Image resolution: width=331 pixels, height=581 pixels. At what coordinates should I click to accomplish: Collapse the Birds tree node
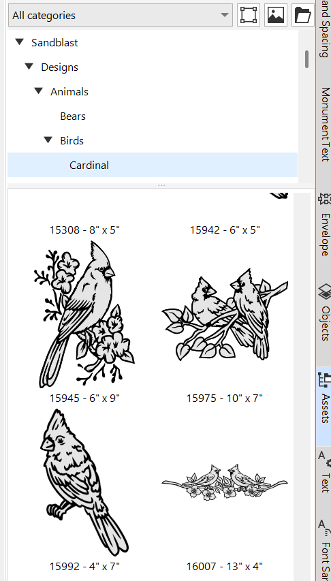click(x=48, y=140)
